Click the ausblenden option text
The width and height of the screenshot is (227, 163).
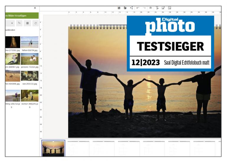[10, 30]
